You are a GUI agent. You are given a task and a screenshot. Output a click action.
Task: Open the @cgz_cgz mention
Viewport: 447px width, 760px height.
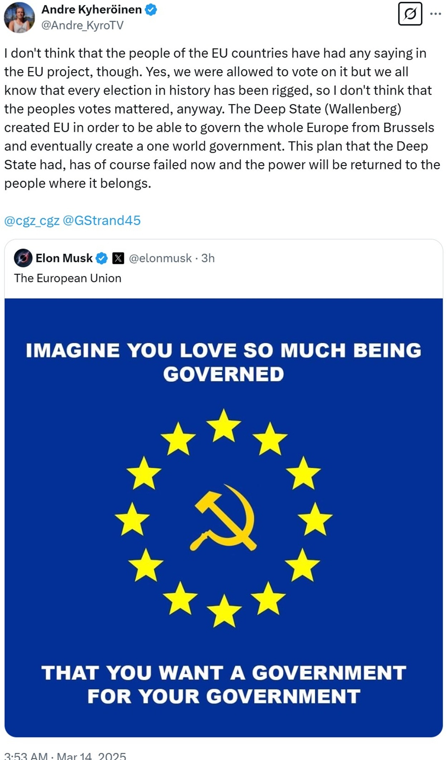[x=32, y=221]
